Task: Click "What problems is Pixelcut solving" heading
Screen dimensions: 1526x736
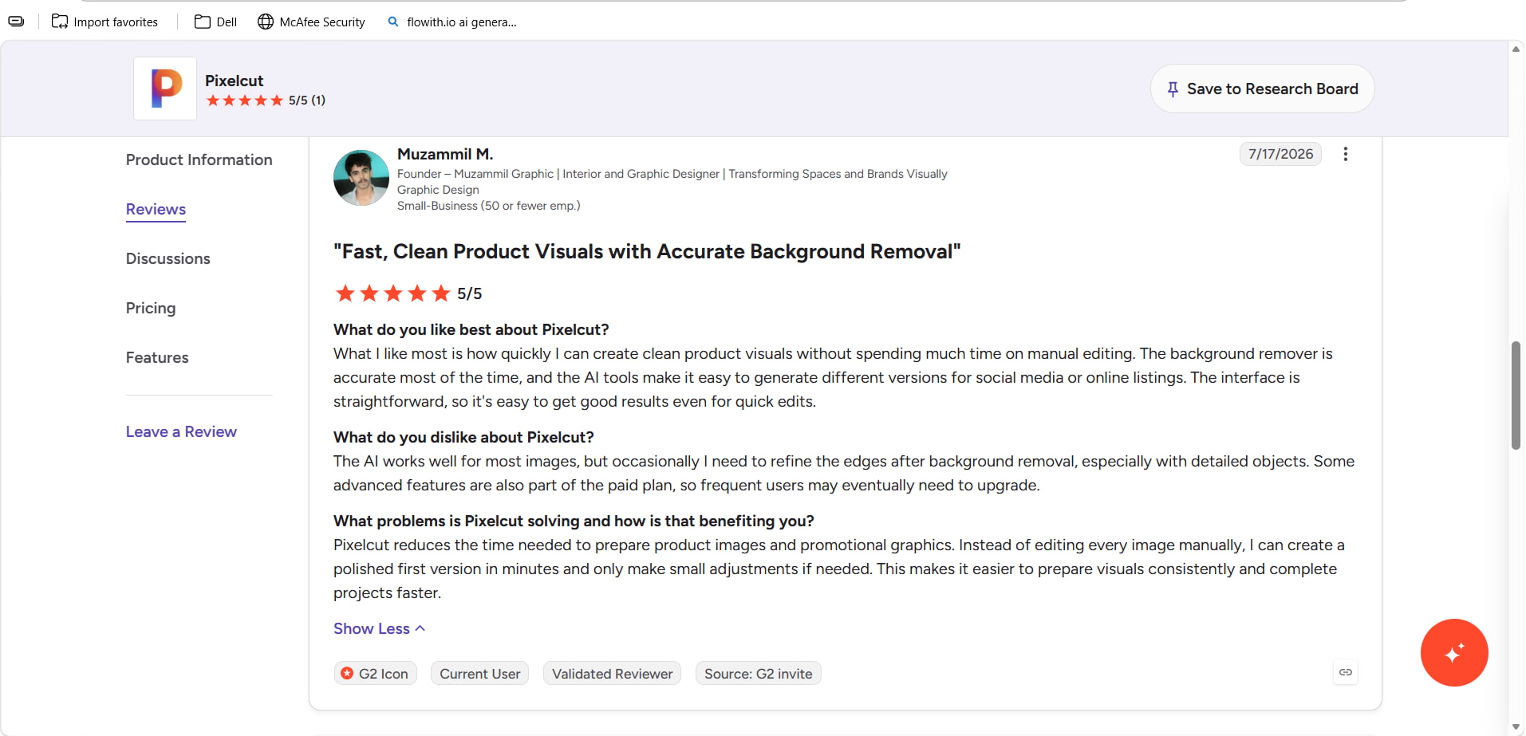Action: tap(574, 521)
